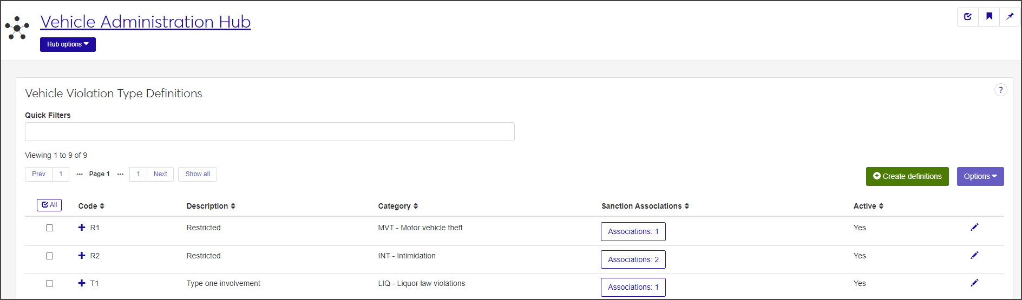The height and width of the screenshot is (300, 1022).
Task: Check the R2 row checkbox
Action: 50,256
